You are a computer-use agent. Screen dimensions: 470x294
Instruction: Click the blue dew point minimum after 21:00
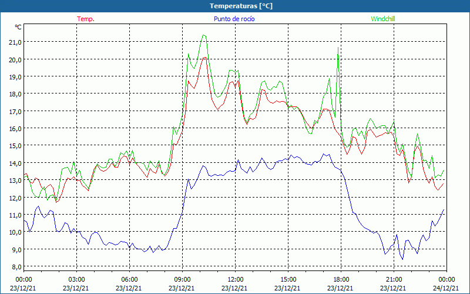[402, 259]
